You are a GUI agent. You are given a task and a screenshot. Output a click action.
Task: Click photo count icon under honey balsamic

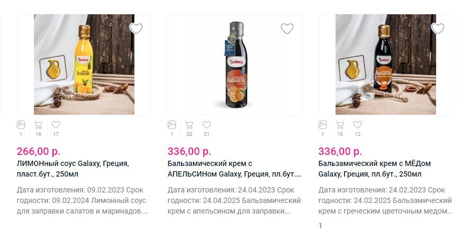click(x=323, y=125)
